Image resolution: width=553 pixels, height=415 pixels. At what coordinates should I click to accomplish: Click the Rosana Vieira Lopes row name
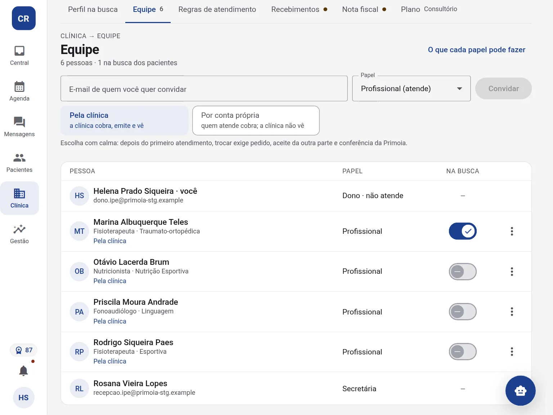pyautogui.click(x=130, y=383)
